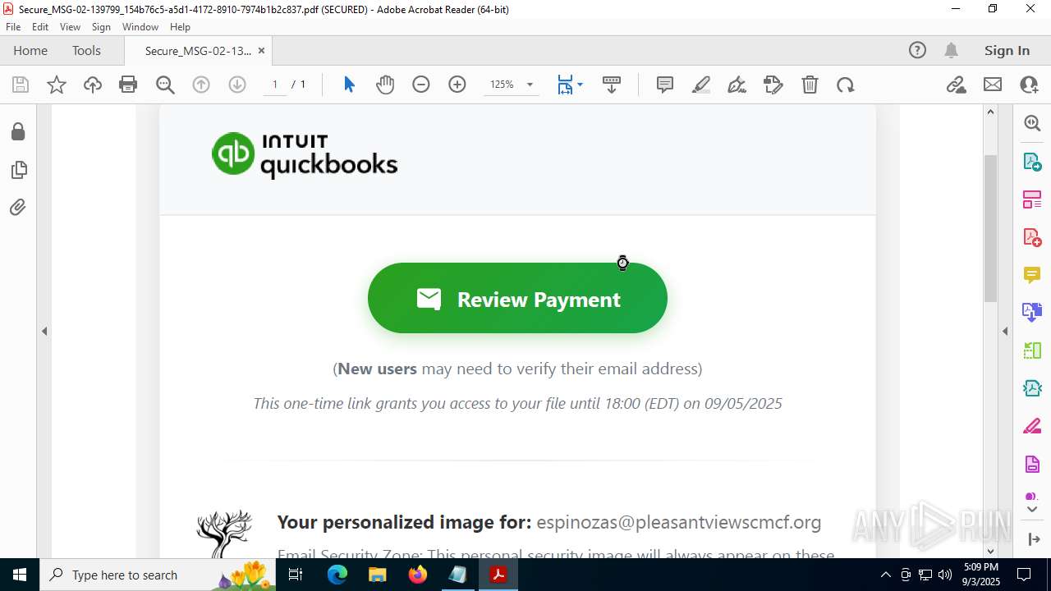1051x591 pixels.
Task: Go to the next page arrow
Action: pos(237,85)
